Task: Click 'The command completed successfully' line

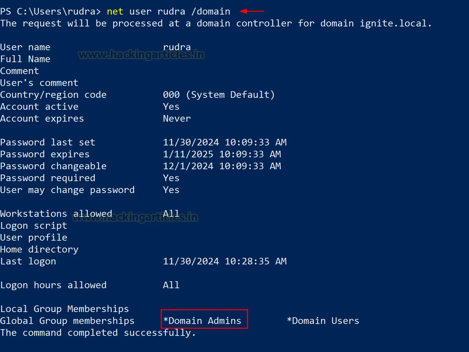Action: [98, 333]
